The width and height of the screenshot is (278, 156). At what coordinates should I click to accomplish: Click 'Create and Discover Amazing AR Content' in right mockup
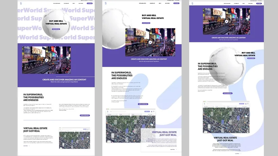tap(229, 38)
